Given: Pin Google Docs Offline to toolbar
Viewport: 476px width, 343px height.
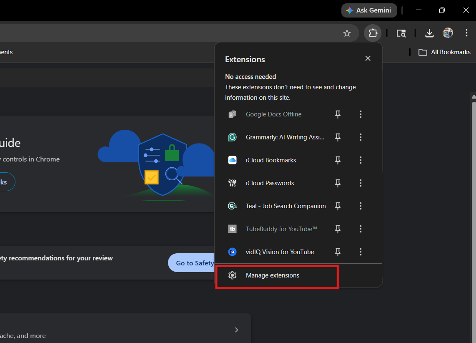Looking at the screenshot, I should click(x=338, y=114).
